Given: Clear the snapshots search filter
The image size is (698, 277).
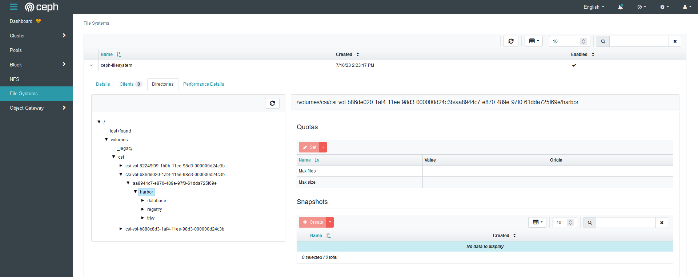Looking at the screenshot, I should 662,223.
